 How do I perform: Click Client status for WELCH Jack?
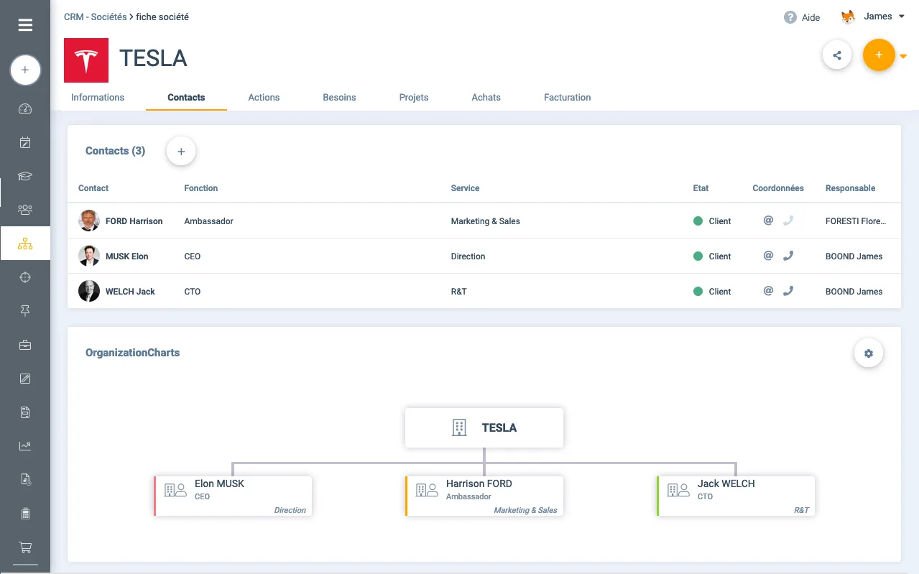pos(712,292)
